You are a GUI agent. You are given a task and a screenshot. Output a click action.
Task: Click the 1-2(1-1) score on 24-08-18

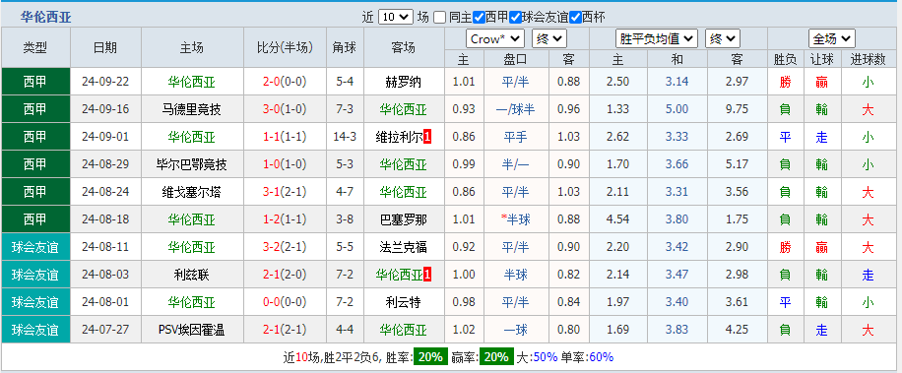pyautogui.click(x=285, y=219)
